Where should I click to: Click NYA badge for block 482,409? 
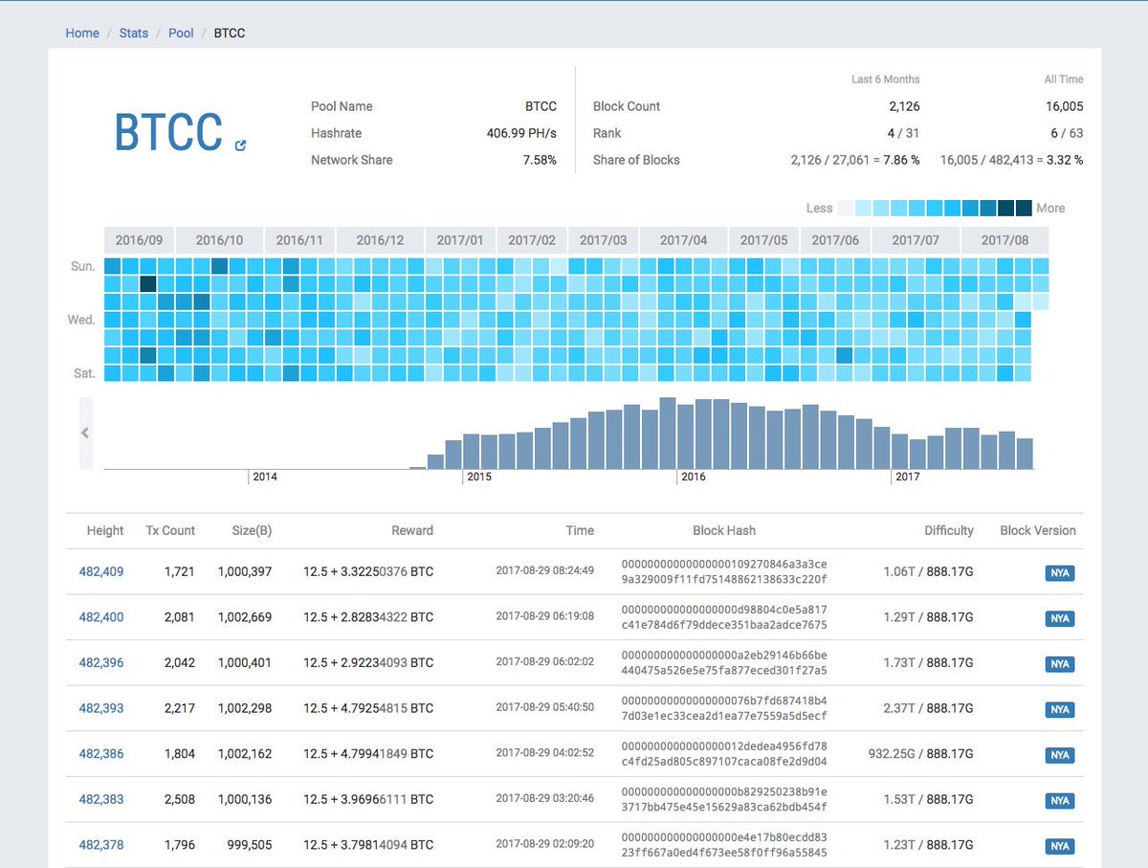click(x=1060, y=573)
